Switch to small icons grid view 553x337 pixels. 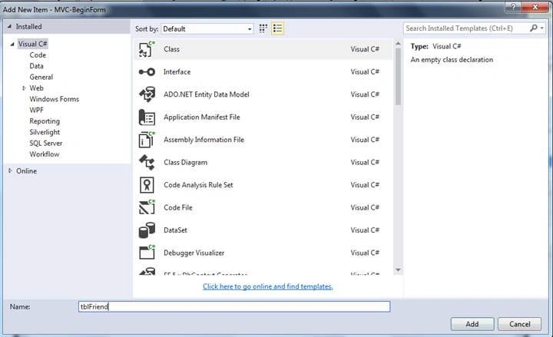click(x=263, y=28)
